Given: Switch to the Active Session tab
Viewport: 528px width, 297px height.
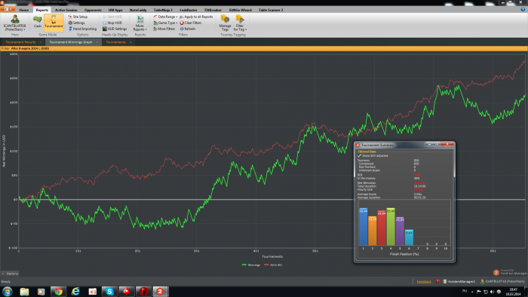Looking at the screenshot, I should (x=66, y=10).
